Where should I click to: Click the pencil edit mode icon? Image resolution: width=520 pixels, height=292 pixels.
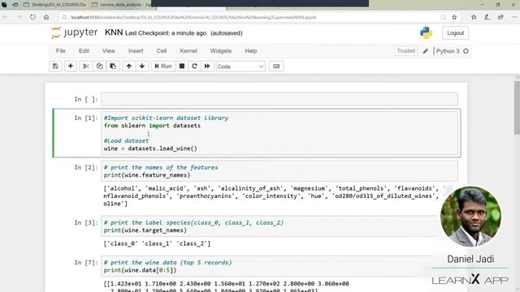click(425, 51)
